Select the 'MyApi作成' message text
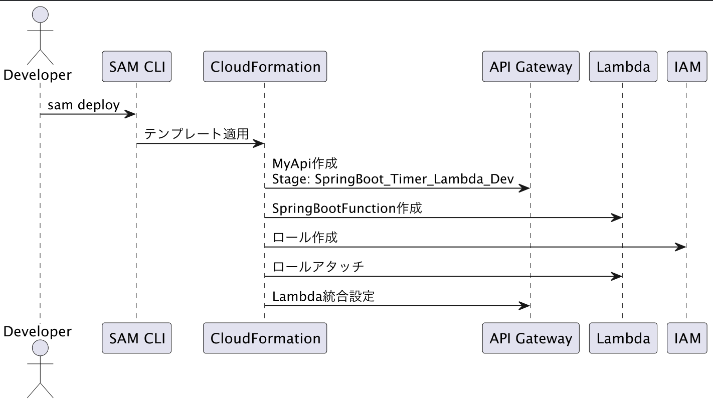The height and width of the screenshot is (403, 713). point(305,163)
